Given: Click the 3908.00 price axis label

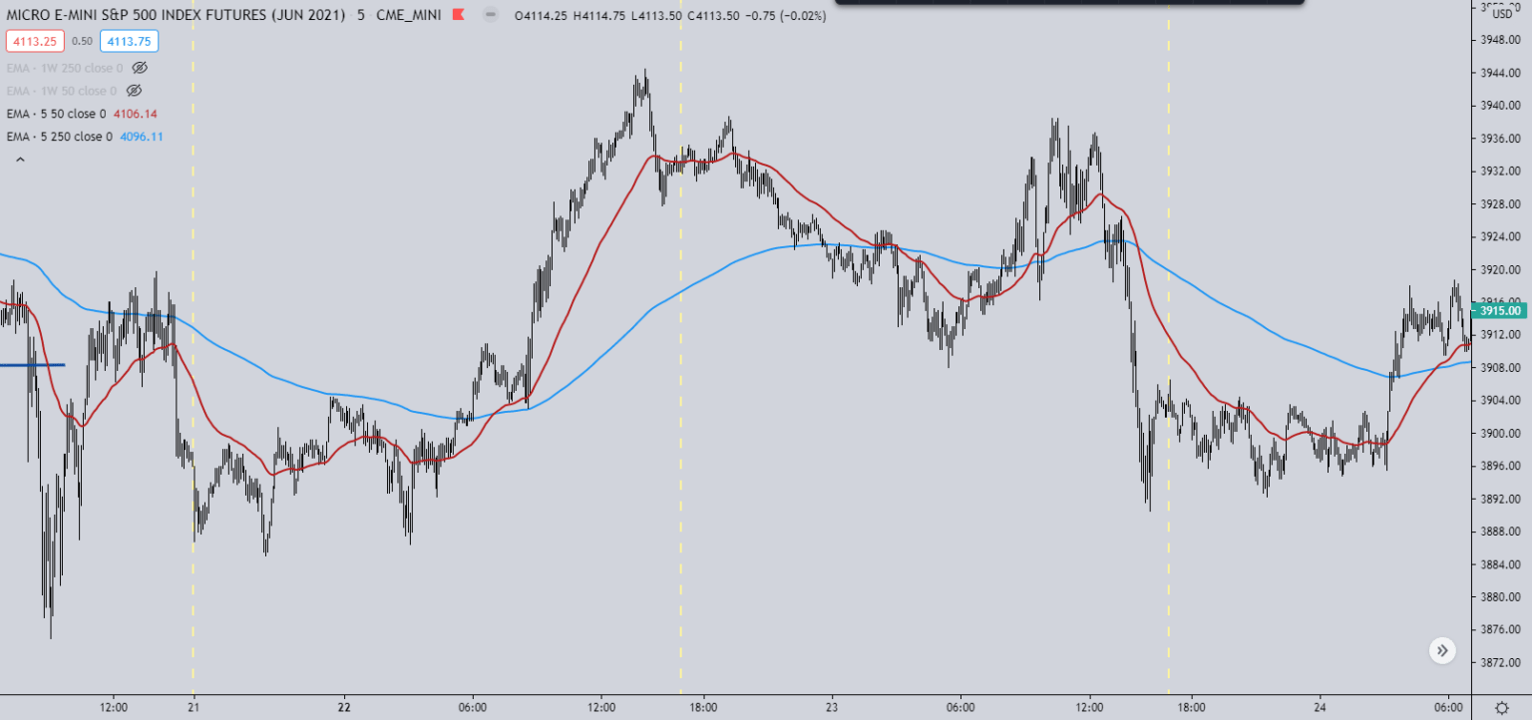Looking at the screenshot, I should [x=1501, y=368].
